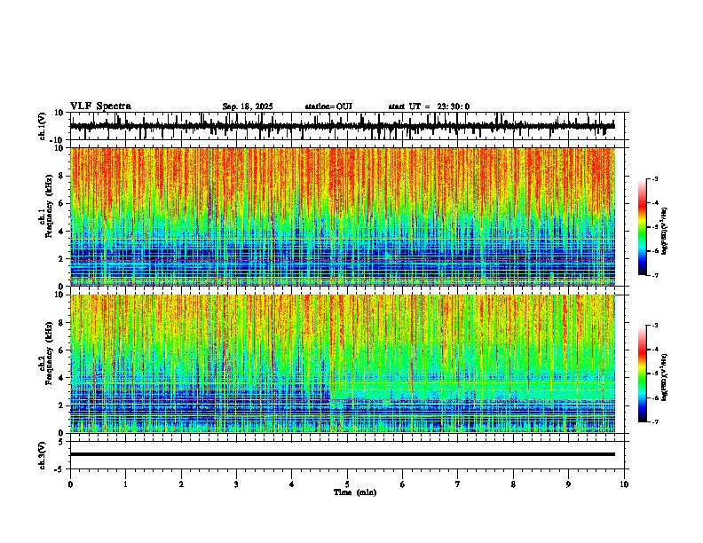
Task: Click the ch.2 spectrogram color scale bar
Action: [x=643, y=374]
